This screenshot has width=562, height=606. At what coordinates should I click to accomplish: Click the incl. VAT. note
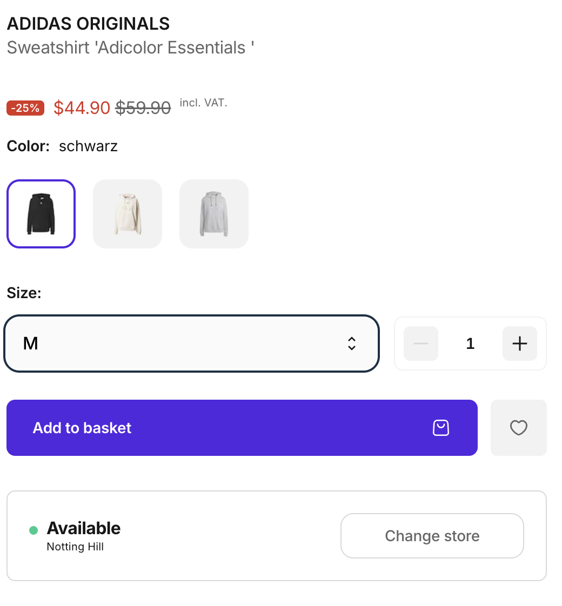click(203, 103)
